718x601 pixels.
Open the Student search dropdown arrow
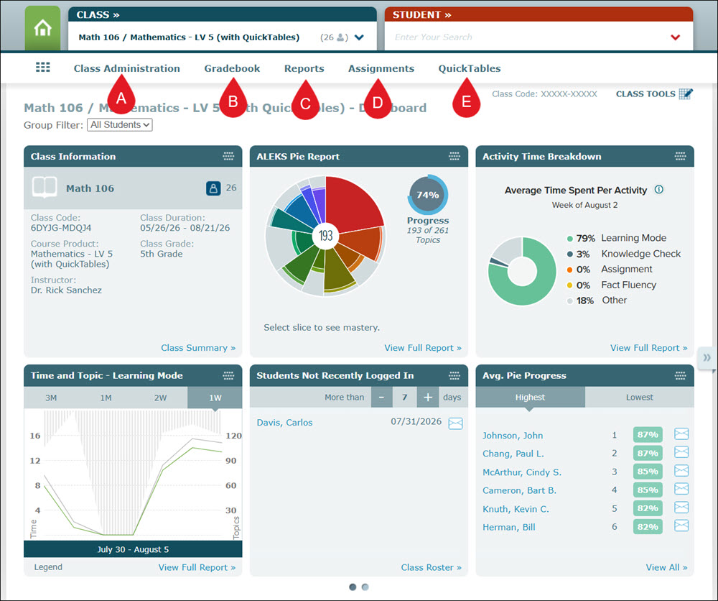pos(676,37)
